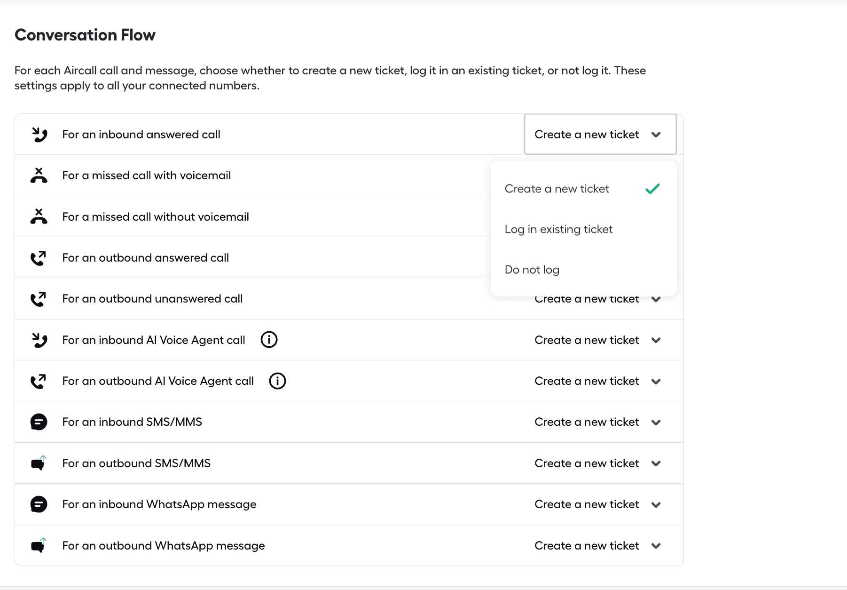Click the missed call without voicemail icon

click(39, 216)
